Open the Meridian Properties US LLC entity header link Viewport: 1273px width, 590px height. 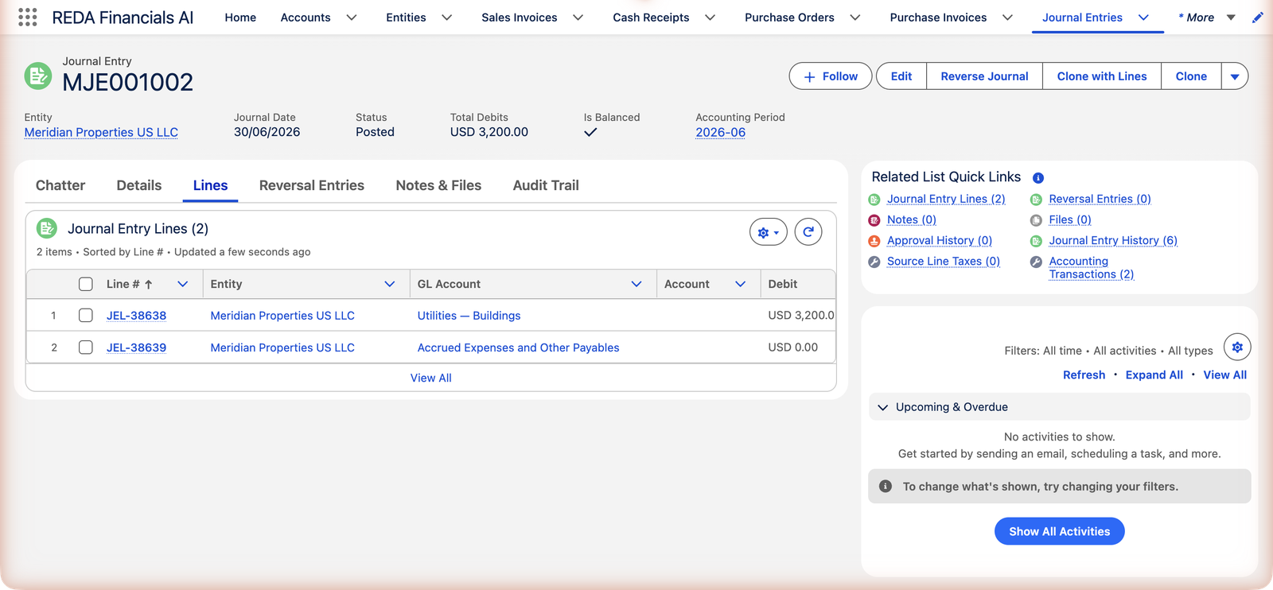pos(101,133)
